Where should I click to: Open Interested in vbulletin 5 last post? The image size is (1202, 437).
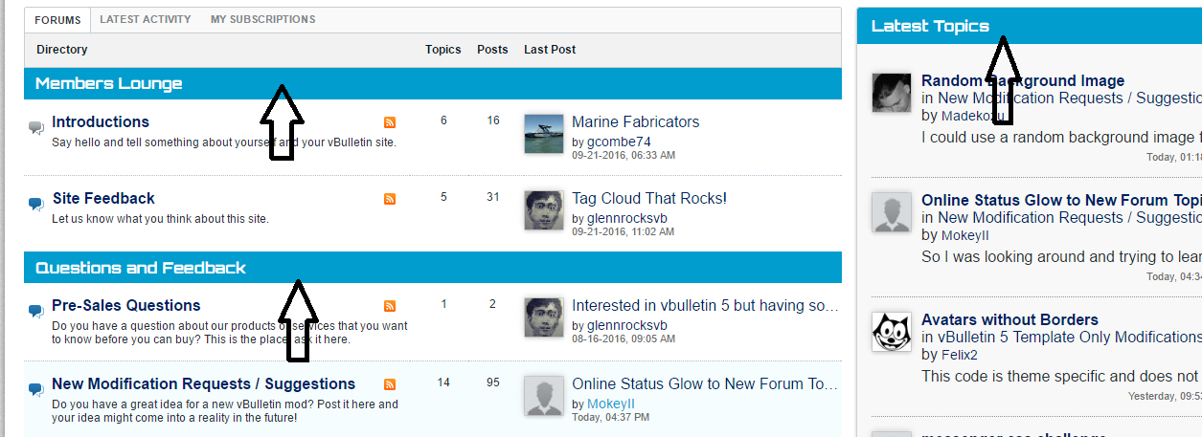pos(705,305)
